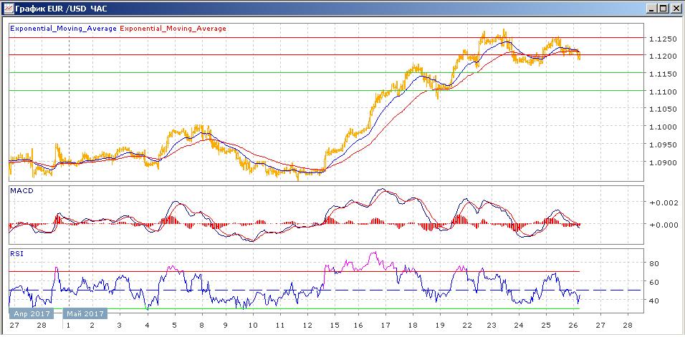Image resolution: width=685 pixels, height=337 pixels.
Task: Click the 1.1000 price axis label
Action: pos(664,127)
